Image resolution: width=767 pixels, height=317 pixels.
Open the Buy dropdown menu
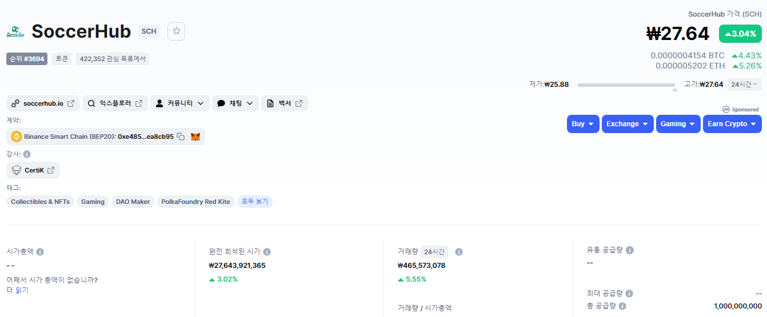click(x=582, y=124)
